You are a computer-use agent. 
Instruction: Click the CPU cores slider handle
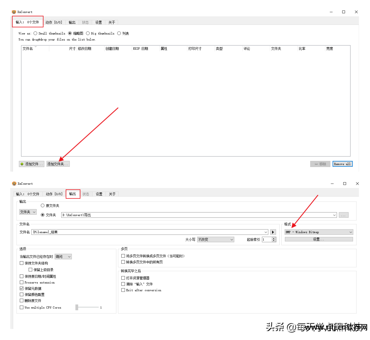tap(77, 307)
